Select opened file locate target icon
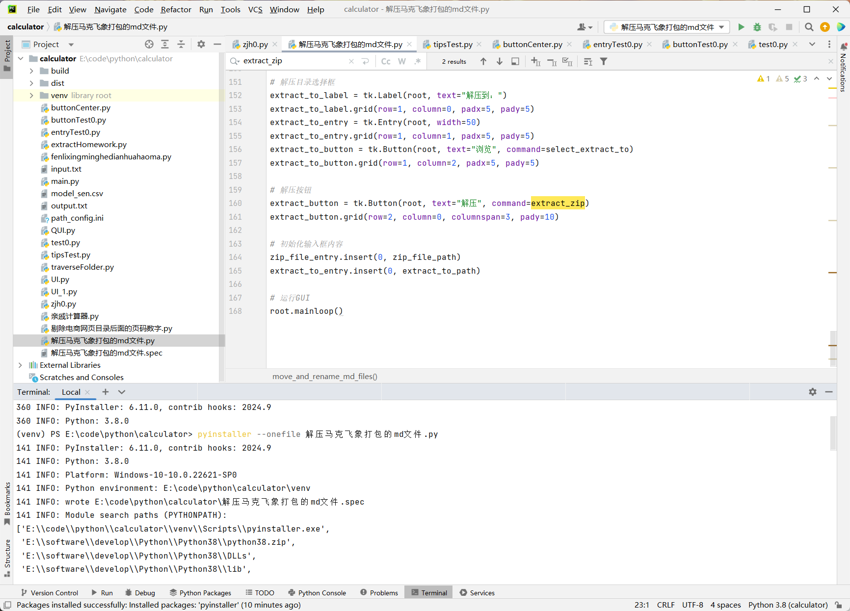Screen dimensions: 850x611 149,44
